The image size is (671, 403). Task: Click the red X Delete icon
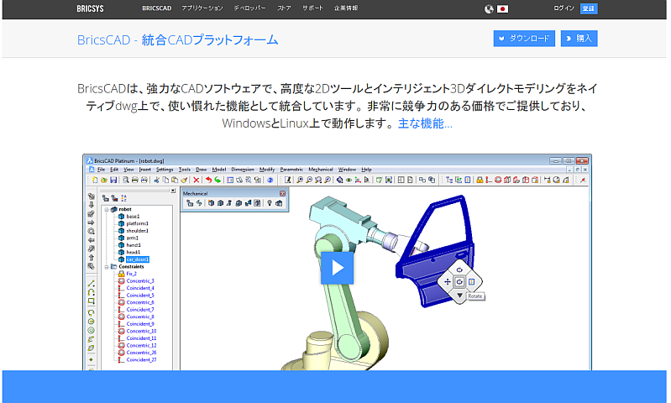pyautogui.click(x=196, y=181)
